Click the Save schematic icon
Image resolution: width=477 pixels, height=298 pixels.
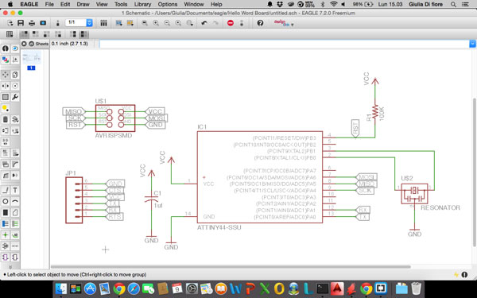click(21, 23)
